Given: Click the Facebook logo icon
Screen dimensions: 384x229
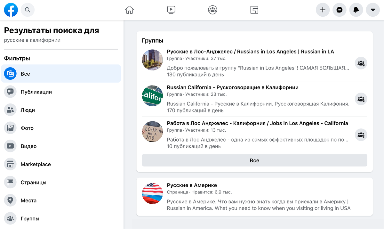Looking at the screenshot, I should tap(11, 10).
